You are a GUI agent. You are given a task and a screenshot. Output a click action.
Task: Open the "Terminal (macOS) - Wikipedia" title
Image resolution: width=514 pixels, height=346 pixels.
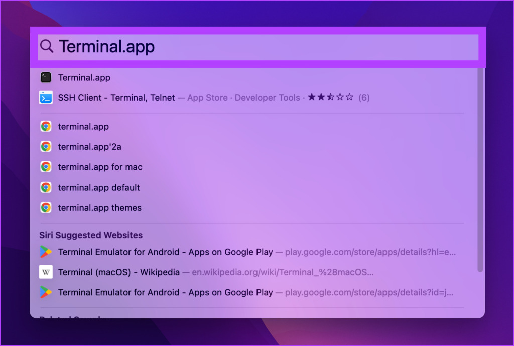119,272
